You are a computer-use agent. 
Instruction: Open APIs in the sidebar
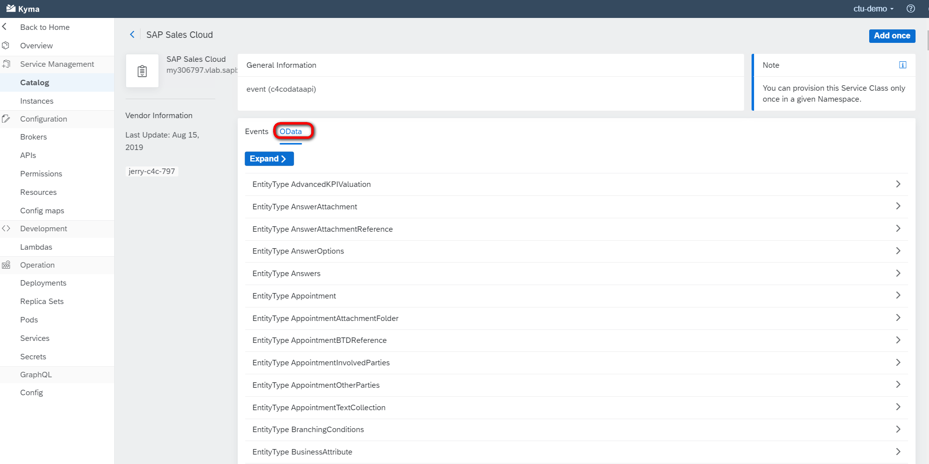[x=28, y=155]
